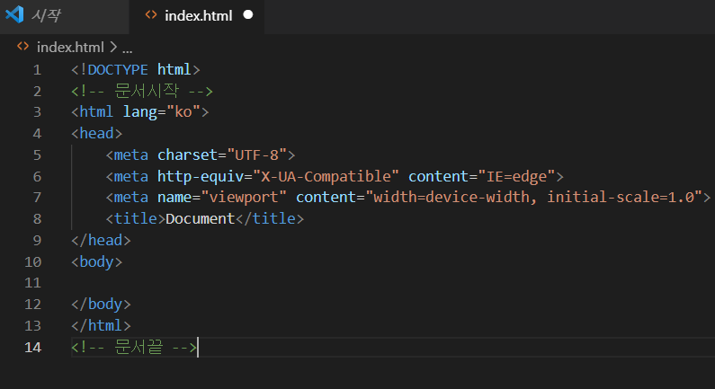
Task: Click line number 4 in the gutter
Action: 37,134
